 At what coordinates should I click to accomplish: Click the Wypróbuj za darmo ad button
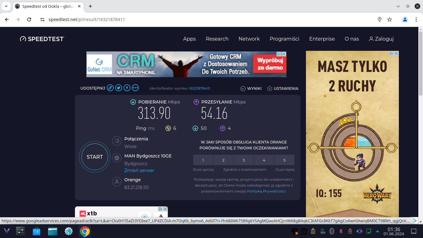pos(270,64)
